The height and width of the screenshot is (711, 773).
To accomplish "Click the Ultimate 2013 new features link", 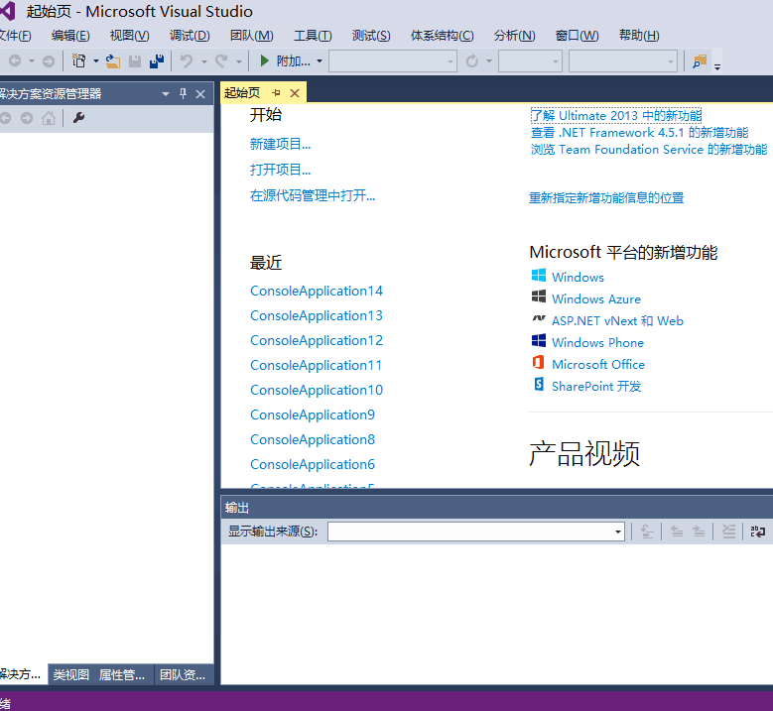I will point(616,115).
